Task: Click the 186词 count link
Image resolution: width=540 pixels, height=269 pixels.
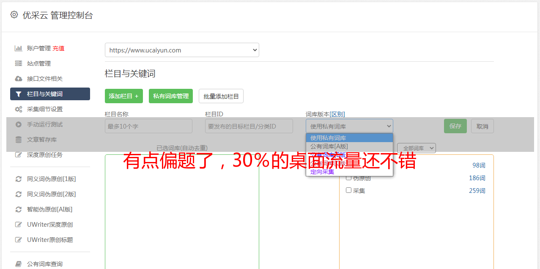Action: pyautogui.click(x=477, y=178)
